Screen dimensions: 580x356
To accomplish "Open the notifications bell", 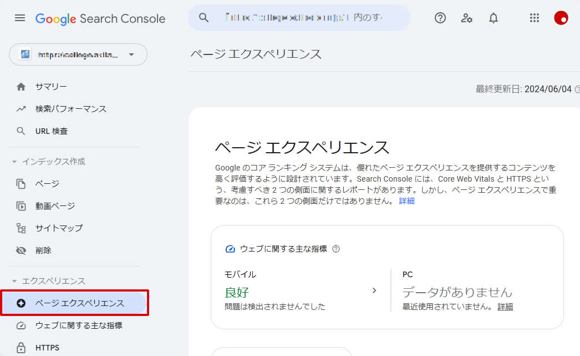I will pyautogui.click(x=493, y=18).
